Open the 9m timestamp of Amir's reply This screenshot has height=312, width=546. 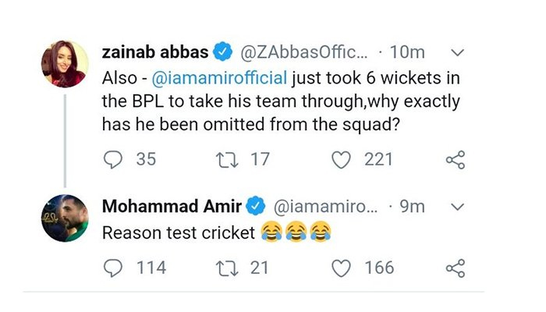pos(412,206)
